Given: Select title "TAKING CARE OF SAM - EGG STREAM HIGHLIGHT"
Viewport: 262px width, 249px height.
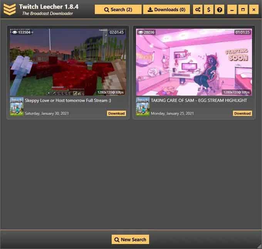Looking at the screenshot, I should point(199,100).
